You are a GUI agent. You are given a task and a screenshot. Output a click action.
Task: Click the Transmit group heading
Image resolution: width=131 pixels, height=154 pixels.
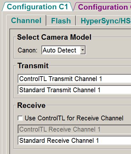[33, 65]
